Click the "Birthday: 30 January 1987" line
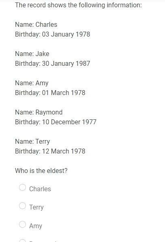This screenshot has height=242, width=165. coord(53,63)
